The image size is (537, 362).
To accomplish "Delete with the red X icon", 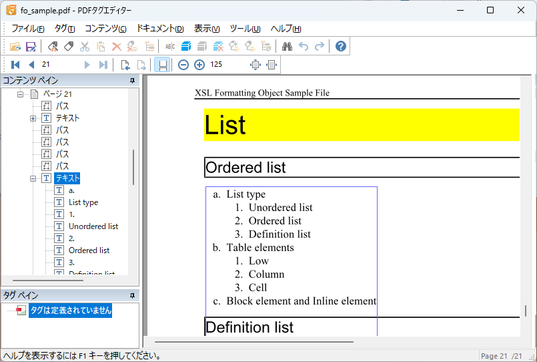I will tap(117, 46).
